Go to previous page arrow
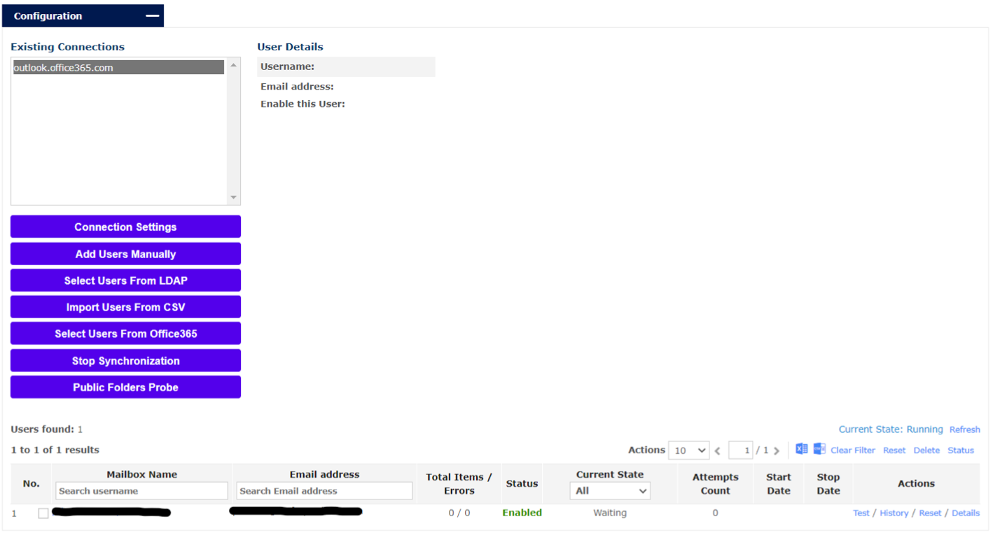Image resolution: width=993 pixels, height=533 pixels. point(718,451)
